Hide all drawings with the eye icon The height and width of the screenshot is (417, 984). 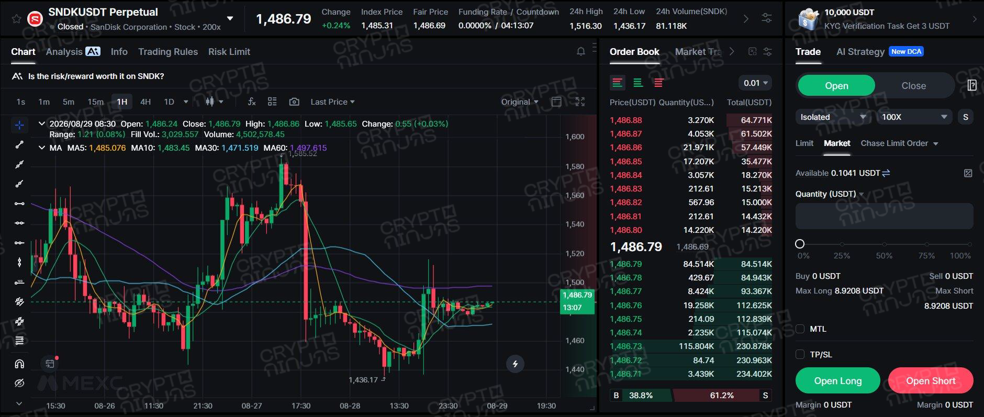(x=19, y=384)
